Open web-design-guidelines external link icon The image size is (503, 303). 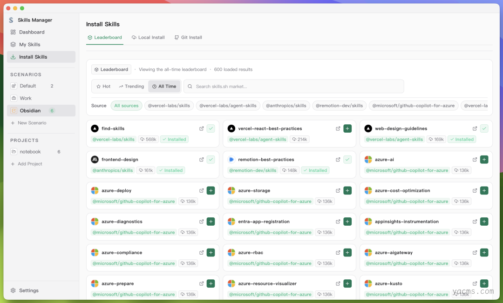coord(475,128)
